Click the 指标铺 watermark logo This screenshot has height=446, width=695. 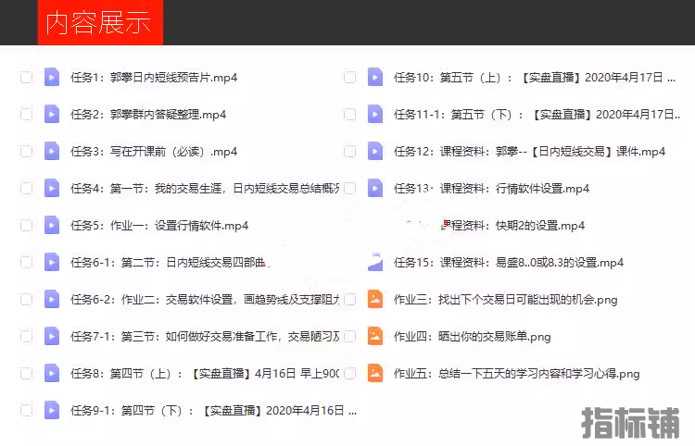[x=630, y=422]
